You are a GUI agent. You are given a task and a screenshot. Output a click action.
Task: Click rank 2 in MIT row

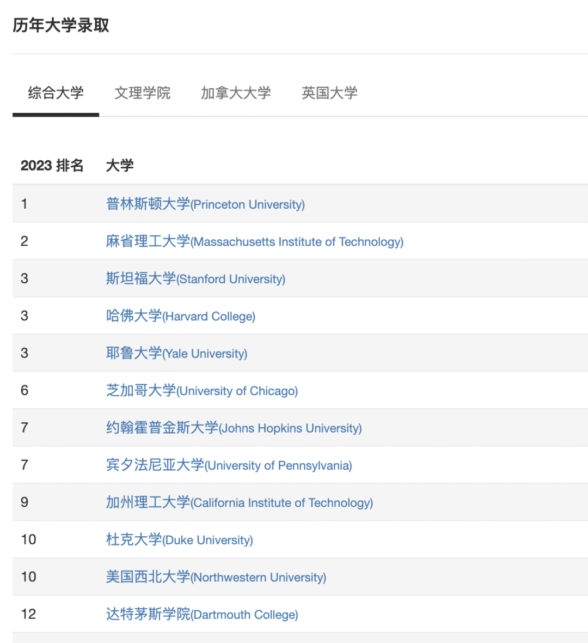pyautogui.click(x=24, y=241)
